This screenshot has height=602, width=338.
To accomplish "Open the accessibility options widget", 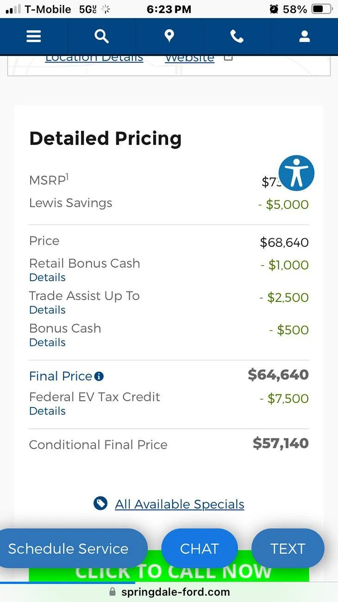I will (296, 173).
